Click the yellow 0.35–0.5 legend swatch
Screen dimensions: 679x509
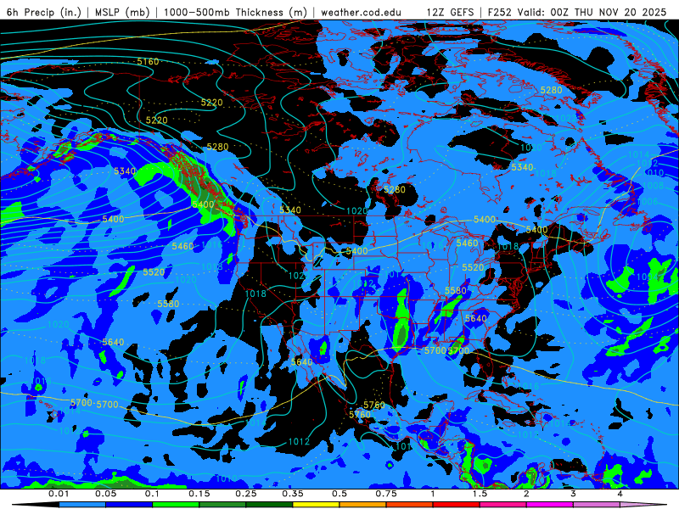tap(316, 505)
